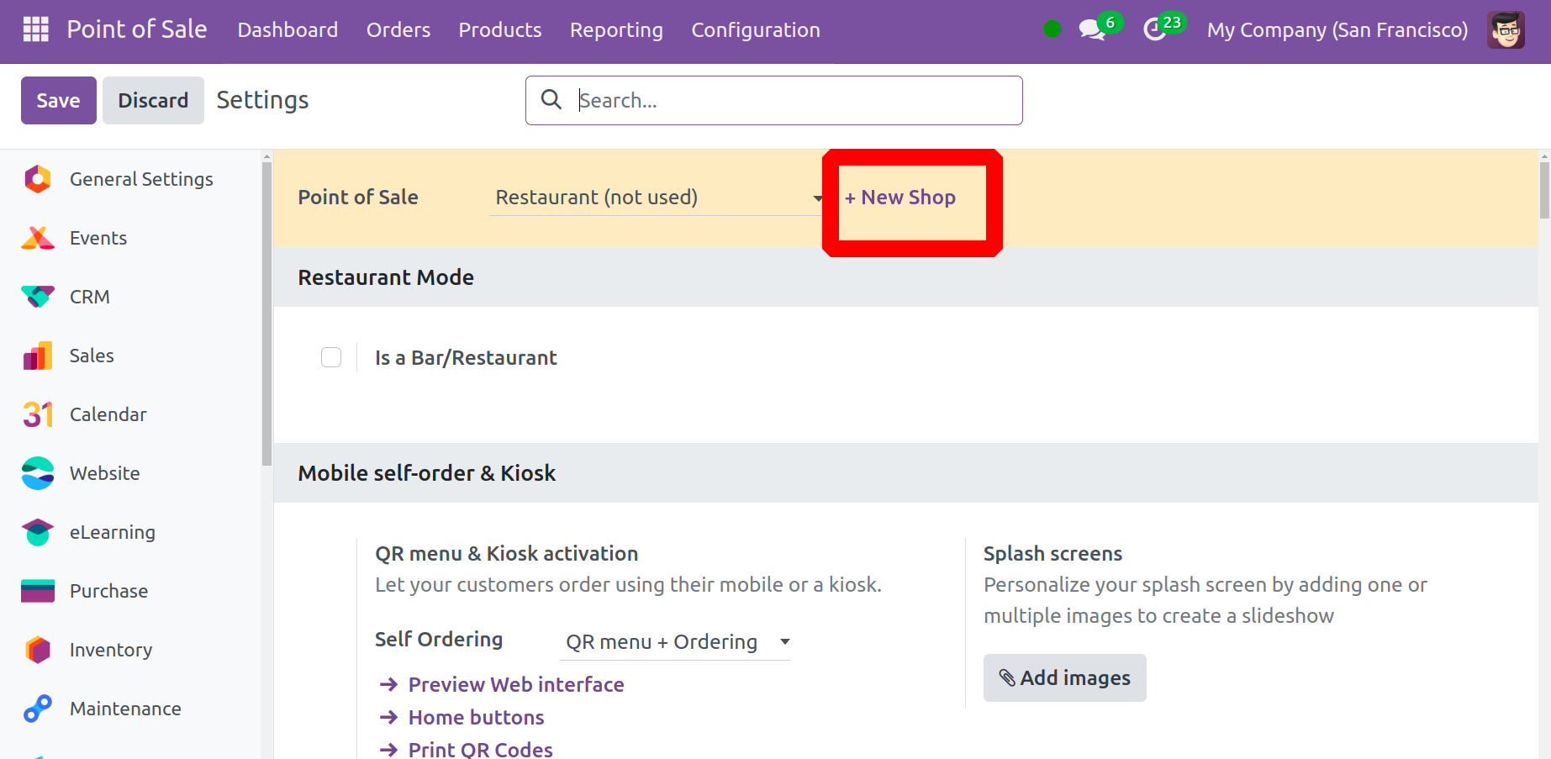Open the Configuration menu
The height and width of the screenshot is (759, 1551).
click(x=755, y=30)
